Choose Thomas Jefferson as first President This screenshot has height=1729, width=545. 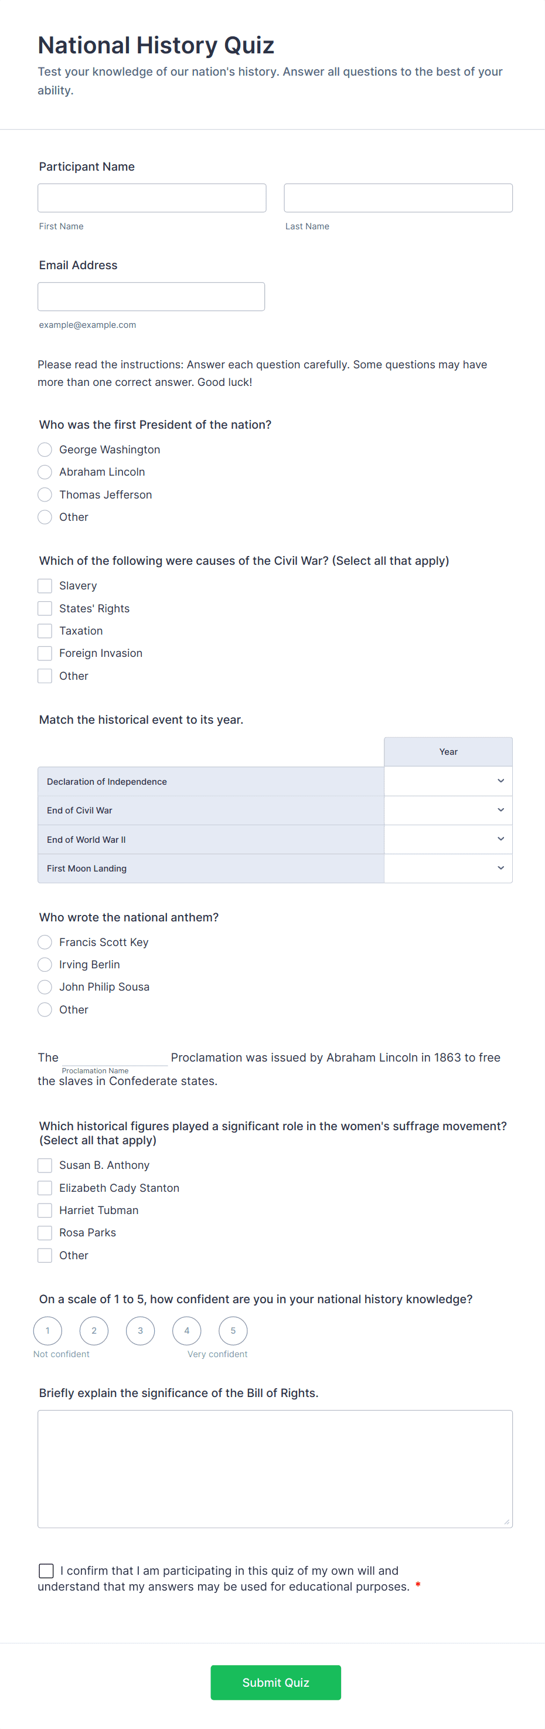45,494
